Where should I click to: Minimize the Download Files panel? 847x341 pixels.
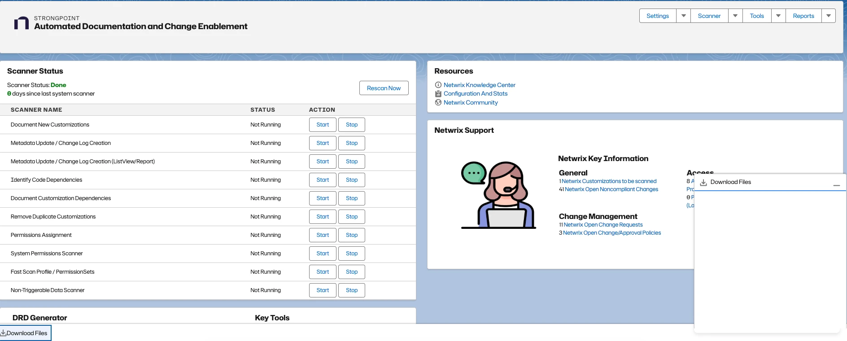tap(837, 185)
